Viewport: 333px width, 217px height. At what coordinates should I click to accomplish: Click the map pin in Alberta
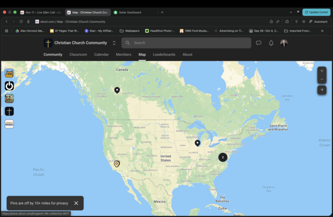tap(117, 90)
